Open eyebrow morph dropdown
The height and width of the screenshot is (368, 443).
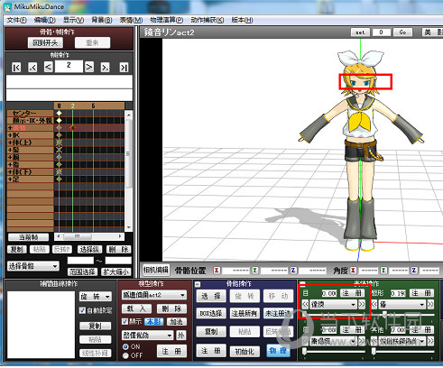(x=333, y=341)
